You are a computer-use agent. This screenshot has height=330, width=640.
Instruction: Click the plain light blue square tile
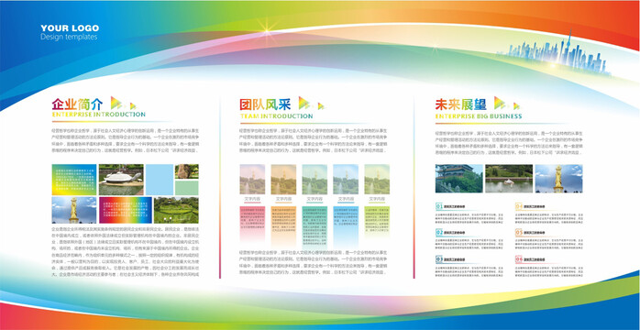tap(160, 180)
